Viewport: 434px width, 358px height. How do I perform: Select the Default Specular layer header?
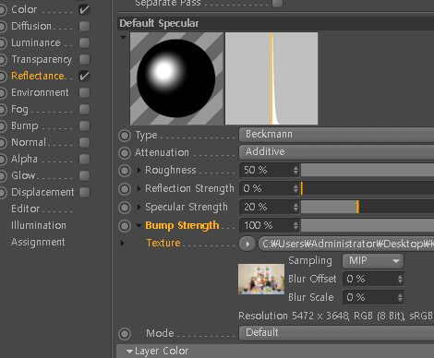(275, 23)
